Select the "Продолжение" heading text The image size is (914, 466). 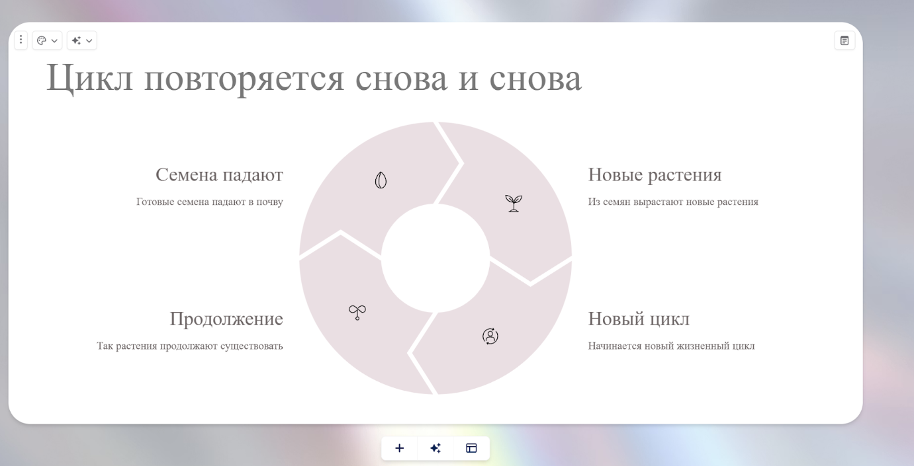(x=226, y=319)
